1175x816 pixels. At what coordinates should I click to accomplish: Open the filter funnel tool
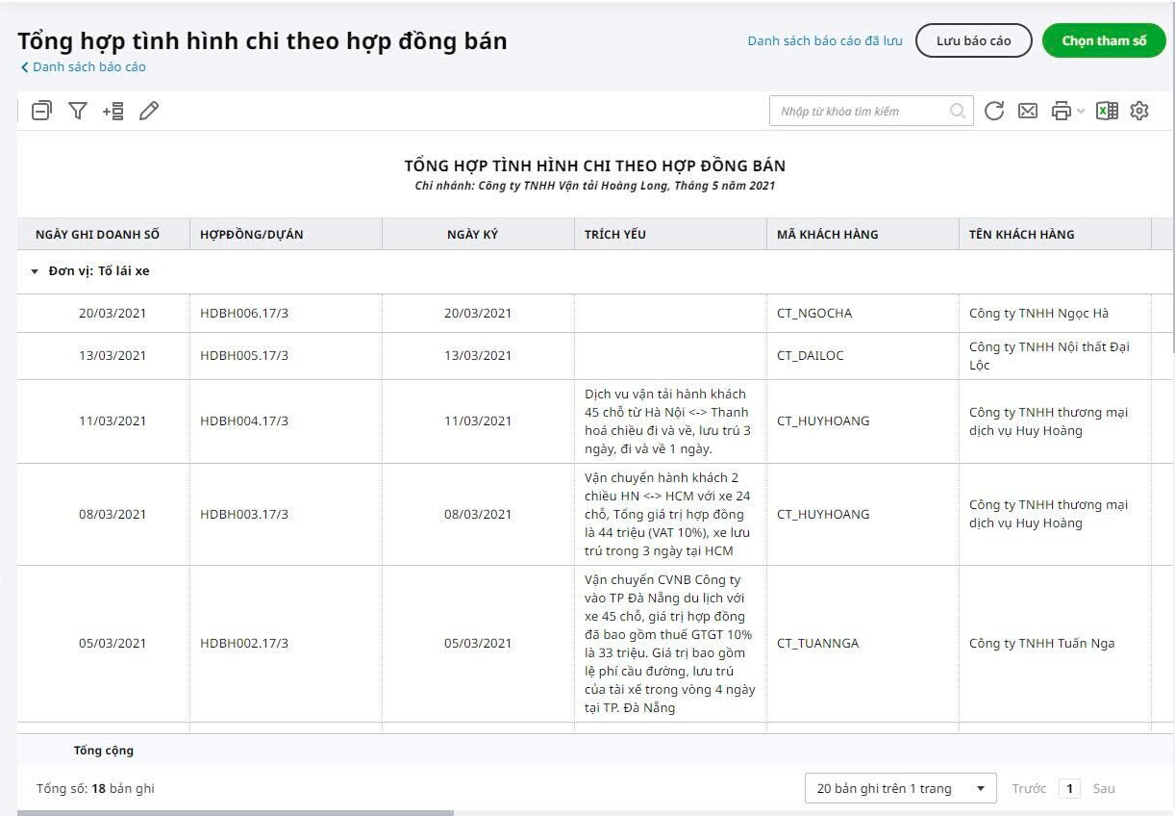78,111
